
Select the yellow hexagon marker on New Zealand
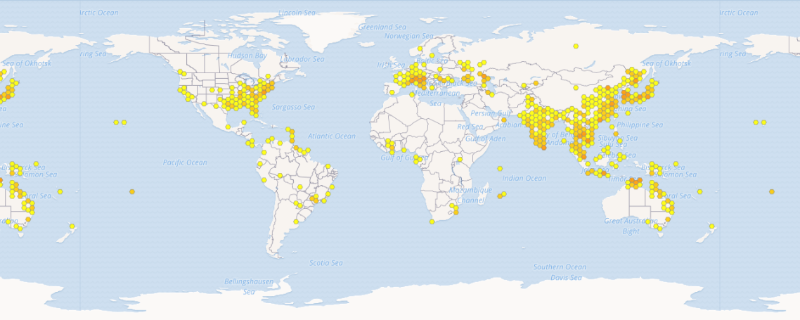(x=712, y=226)
